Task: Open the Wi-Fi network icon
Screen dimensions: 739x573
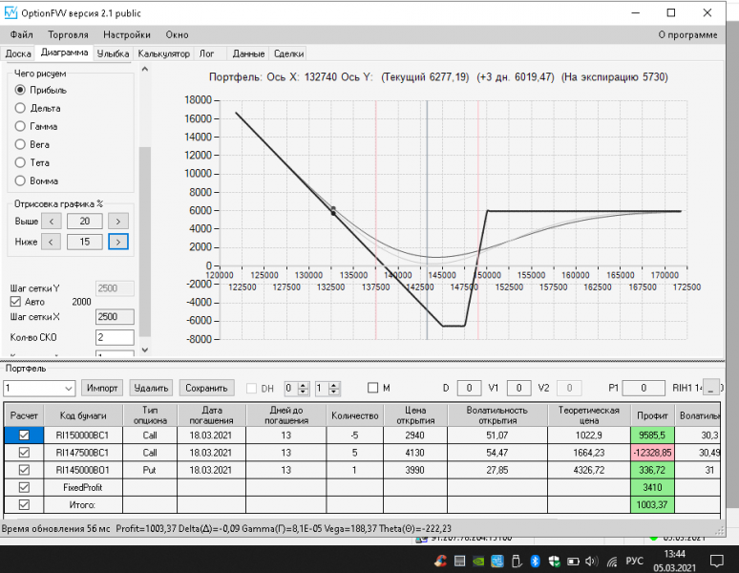Action: point(612,561)
